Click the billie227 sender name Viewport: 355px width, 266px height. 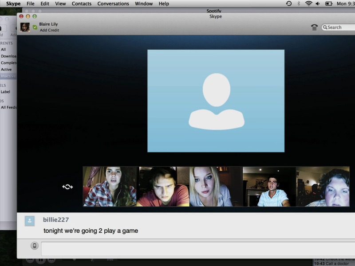(x=56, y=219)
